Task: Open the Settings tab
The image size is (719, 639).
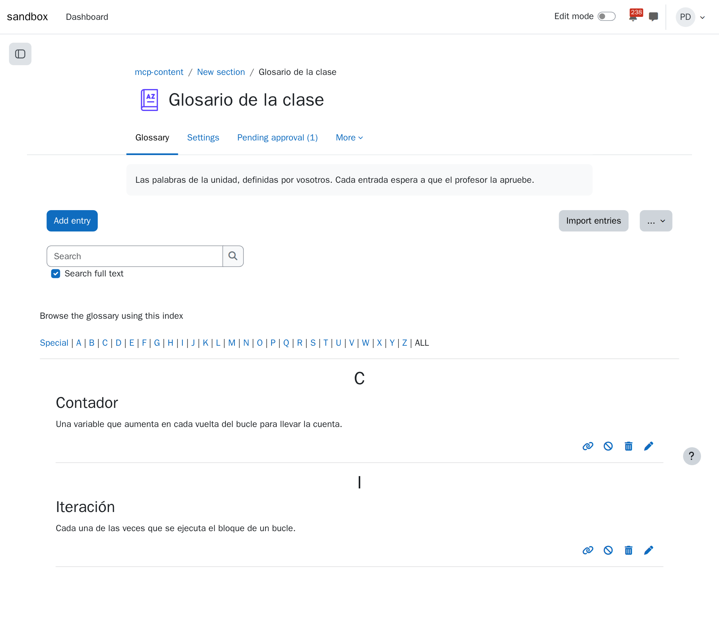Action: (x=203, y=138)
